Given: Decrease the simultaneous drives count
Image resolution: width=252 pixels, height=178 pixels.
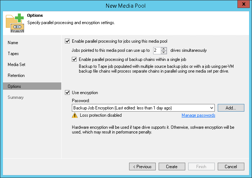Looking at the screenshot, I should tap(164, 52).
